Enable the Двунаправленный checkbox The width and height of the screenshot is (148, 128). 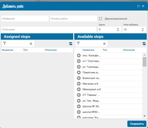tap(100, 19)
